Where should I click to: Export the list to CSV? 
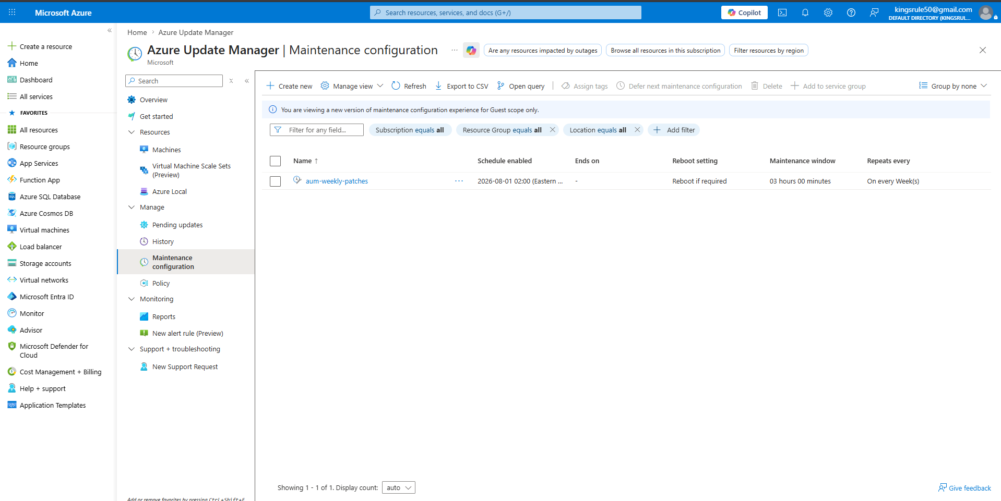click(x=461, y=86)
